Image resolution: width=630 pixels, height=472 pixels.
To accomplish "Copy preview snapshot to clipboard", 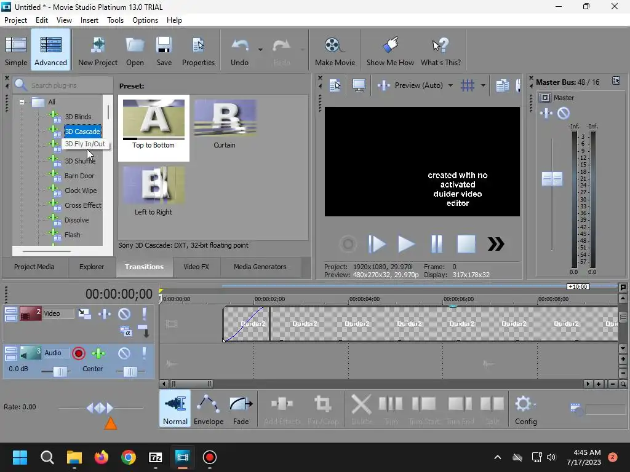I will [x=502, y=85].
